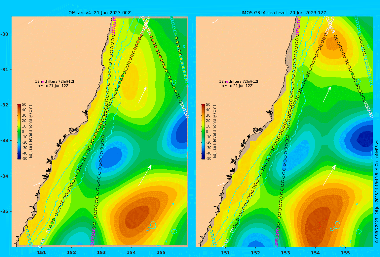
Task: Select the -30 latitude label
Action: coord(5,34)
